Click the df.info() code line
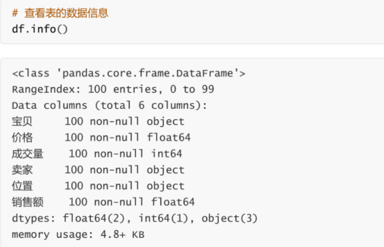384x247 pixels. [x=39, y=29]
